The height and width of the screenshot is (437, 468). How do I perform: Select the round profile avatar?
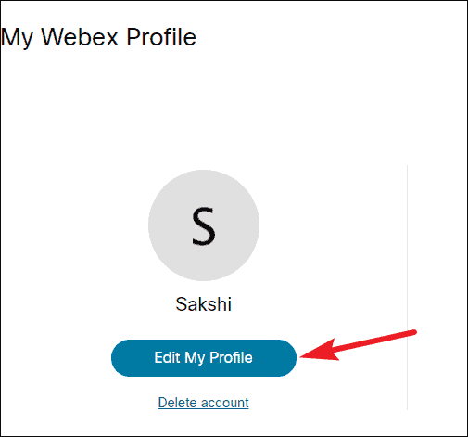pyautogui.click(x=204, y=225)
